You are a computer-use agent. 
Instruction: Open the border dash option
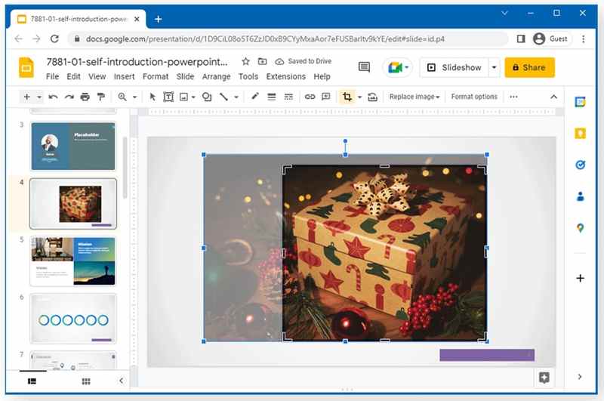coord(288,97)
